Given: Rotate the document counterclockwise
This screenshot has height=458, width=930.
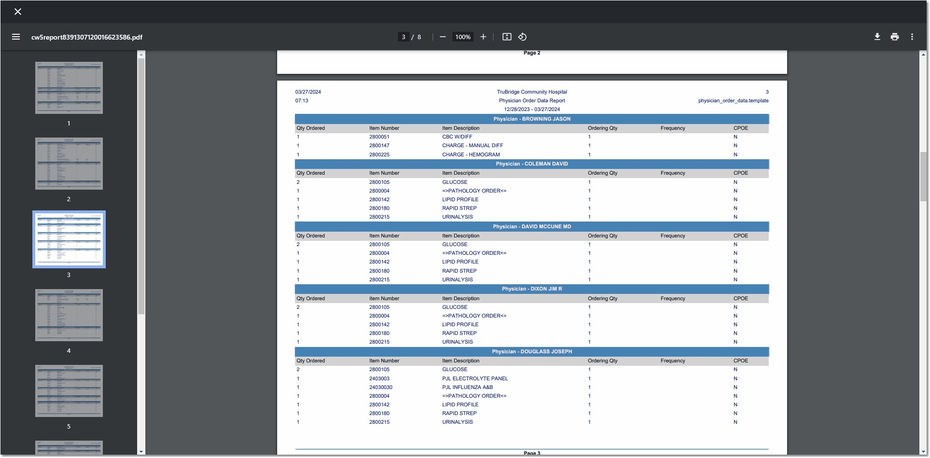Looking at the screenshot, I should 522,37.
